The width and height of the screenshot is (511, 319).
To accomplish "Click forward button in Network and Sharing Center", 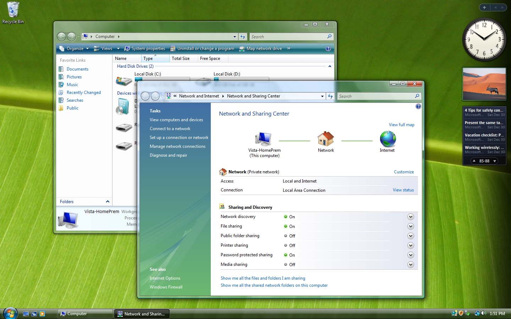I will (x=155, y=96).
